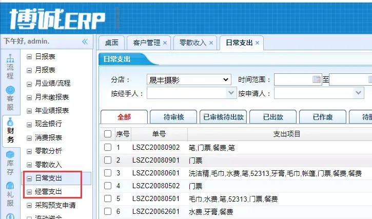Close the 客户管理 tab
The height and width of the screenshot is (219, 372).
[x=165, y=43]
